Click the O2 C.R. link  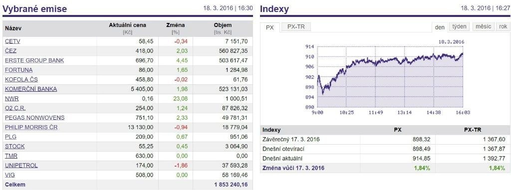pyautogui.click(x=15, y=108)
